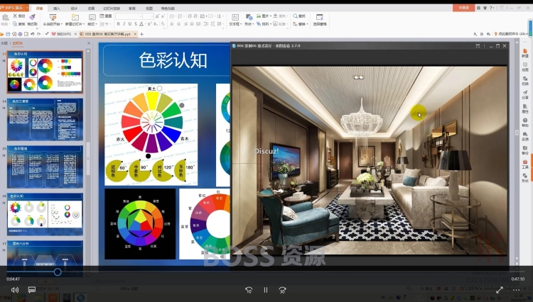Viewport: 533px width, 302px height.
Task: Select the 006 案例06 港式客厅讲解.ppt document tab
Action: coord(107,34)
